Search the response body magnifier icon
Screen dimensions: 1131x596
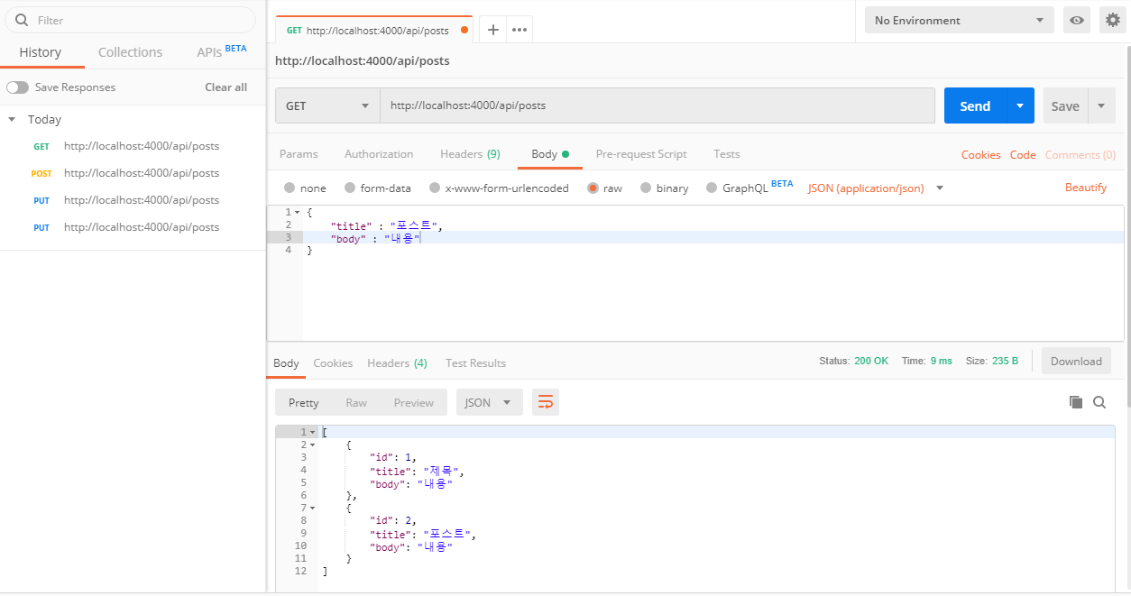click(x=1099, y=402)
